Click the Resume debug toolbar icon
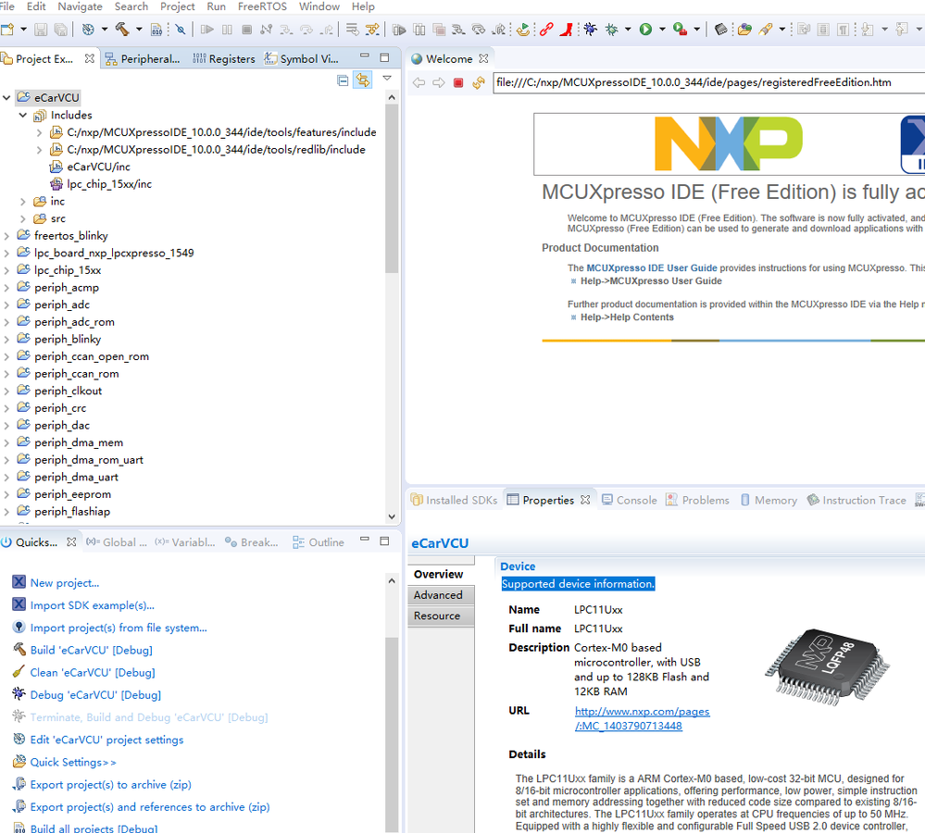This screenshot has width=925, height=833. pyautogui.click(x=207, y=29)
